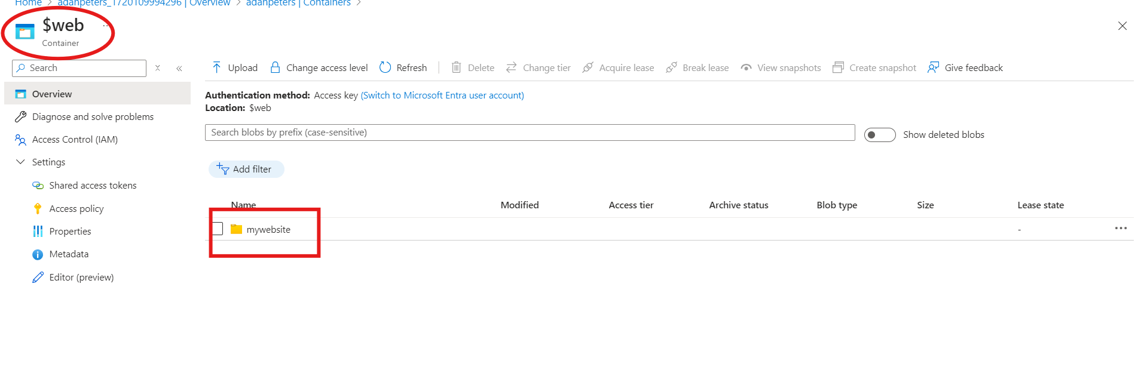Click the Give feedback person icon
The image size is (1138, 382).
tap(933, 67)
